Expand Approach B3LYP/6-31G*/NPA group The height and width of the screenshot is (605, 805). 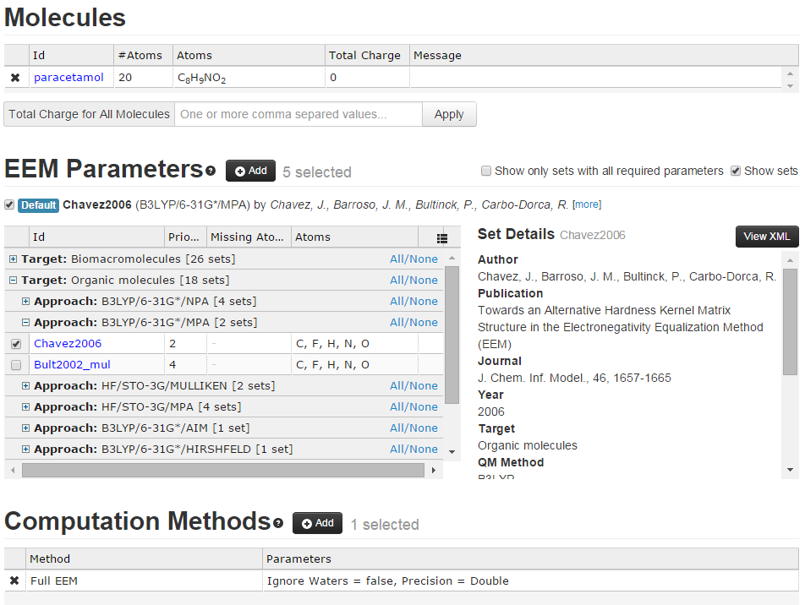point(25,301)
